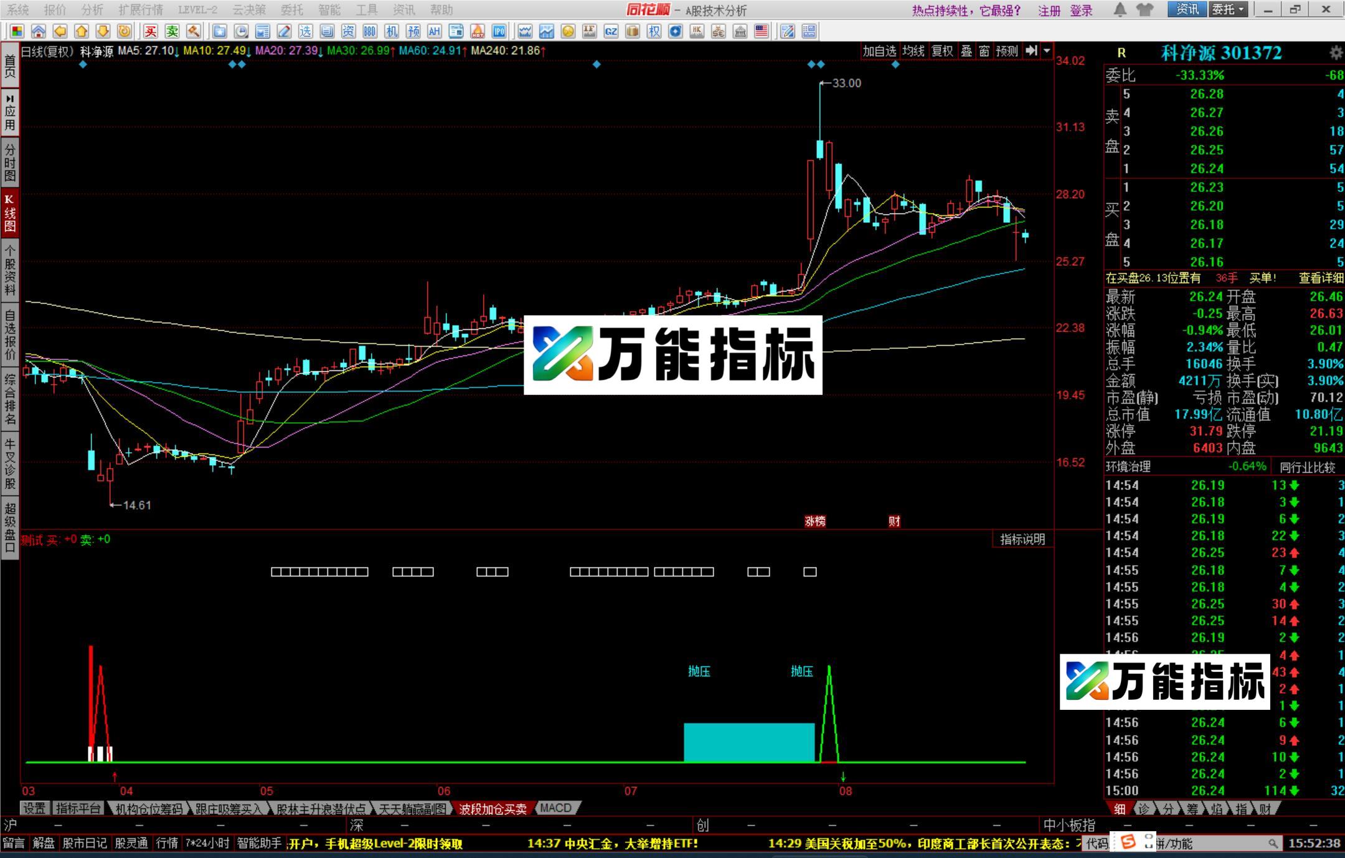Toggle 复权 adjustment on chart header

point(942,51)
